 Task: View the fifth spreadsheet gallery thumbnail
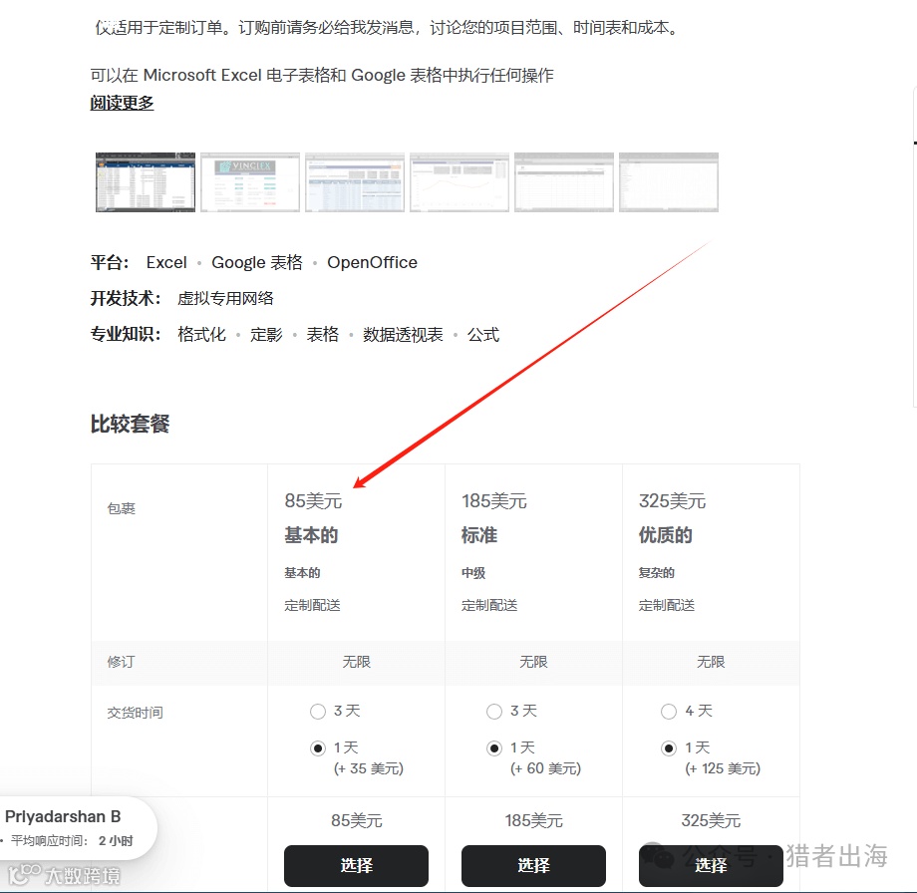click(x=563, y=182)
